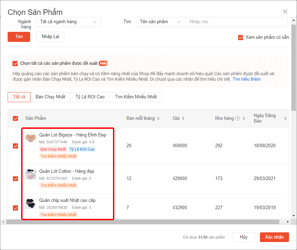Open the Tìm hiểu thêm link

246,79
